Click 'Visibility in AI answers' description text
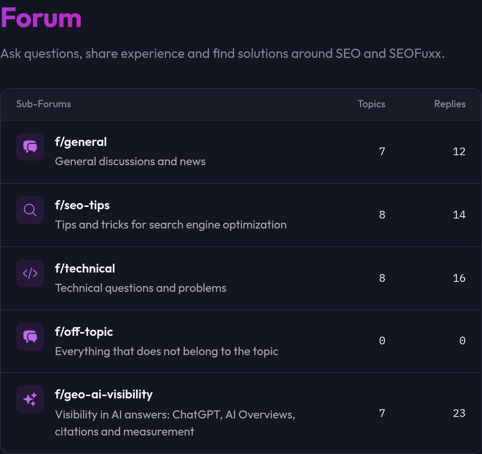The image size is (482, 454). point(175,423)
